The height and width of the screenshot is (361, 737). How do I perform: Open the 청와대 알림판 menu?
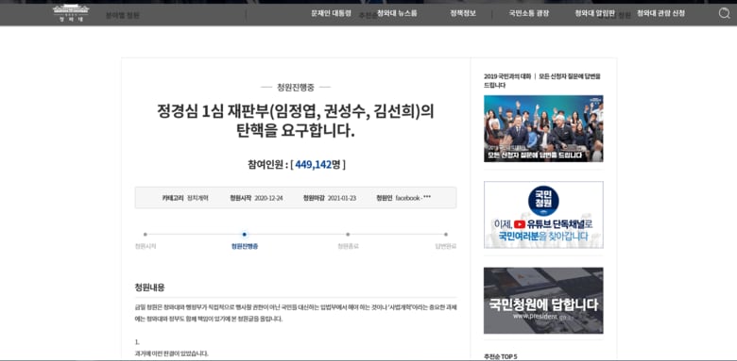point(594,13)
